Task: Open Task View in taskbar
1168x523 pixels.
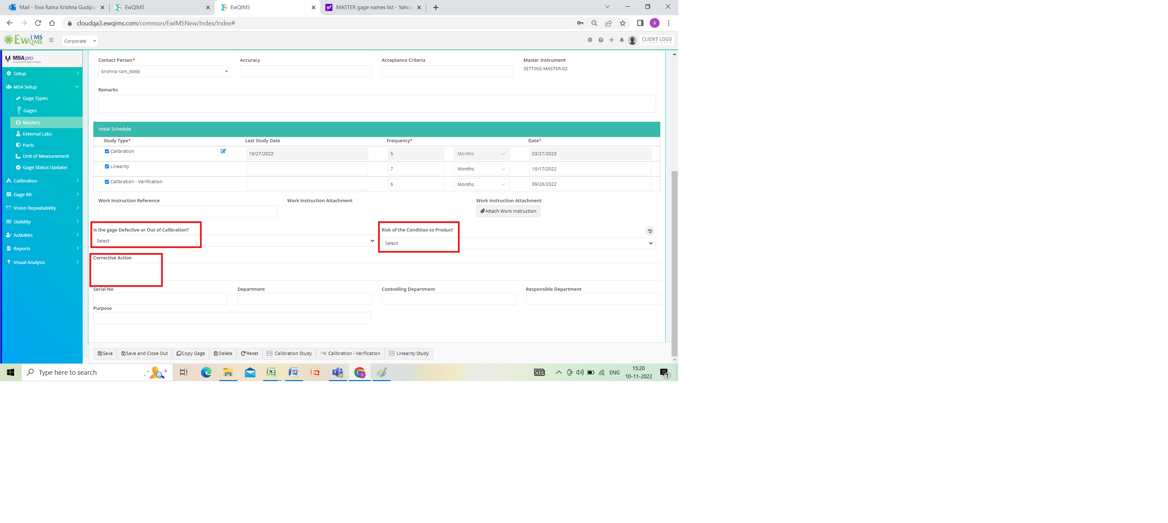Action: pos(184,372)
